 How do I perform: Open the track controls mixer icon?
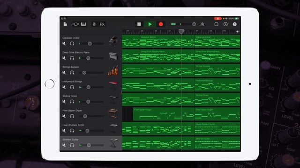click(95, 24)
